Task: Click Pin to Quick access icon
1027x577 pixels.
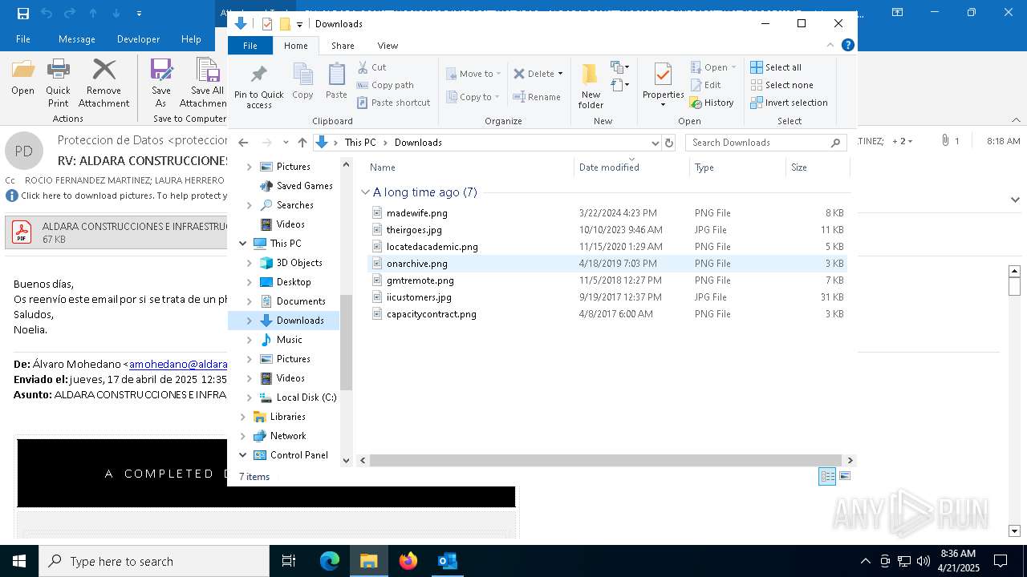Action: pyautogui.click(x=258, y=75)
